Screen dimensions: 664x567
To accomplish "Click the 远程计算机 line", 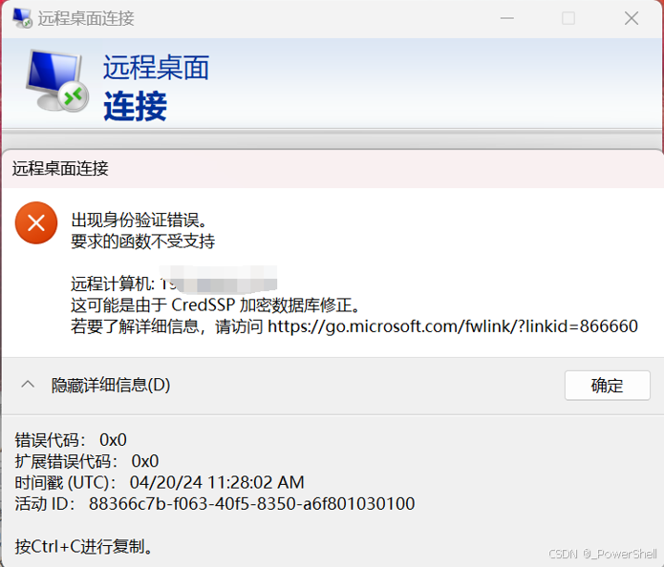I will 174,283.
